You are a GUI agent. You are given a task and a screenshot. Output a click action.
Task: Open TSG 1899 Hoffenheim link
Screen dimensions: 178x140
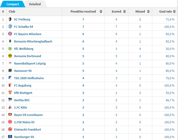pos(29,78)
